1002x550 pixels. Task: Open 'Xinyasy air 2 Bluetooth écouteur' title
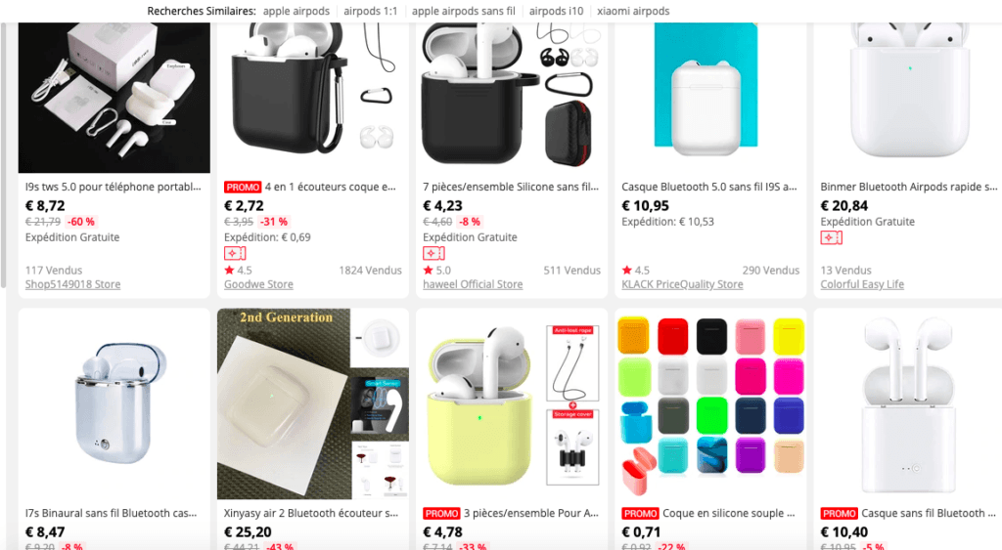point(311,513)
